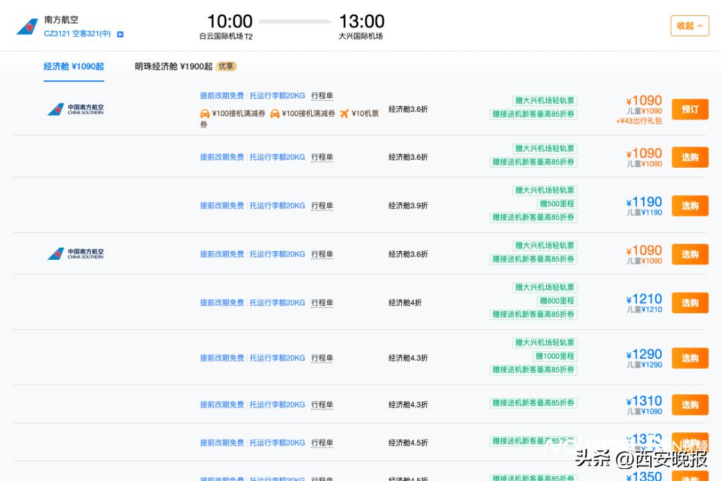Click the +¥43出行礼包 add-on text
The height and width of the screenshot is (481, 721).
coord(639,121)
